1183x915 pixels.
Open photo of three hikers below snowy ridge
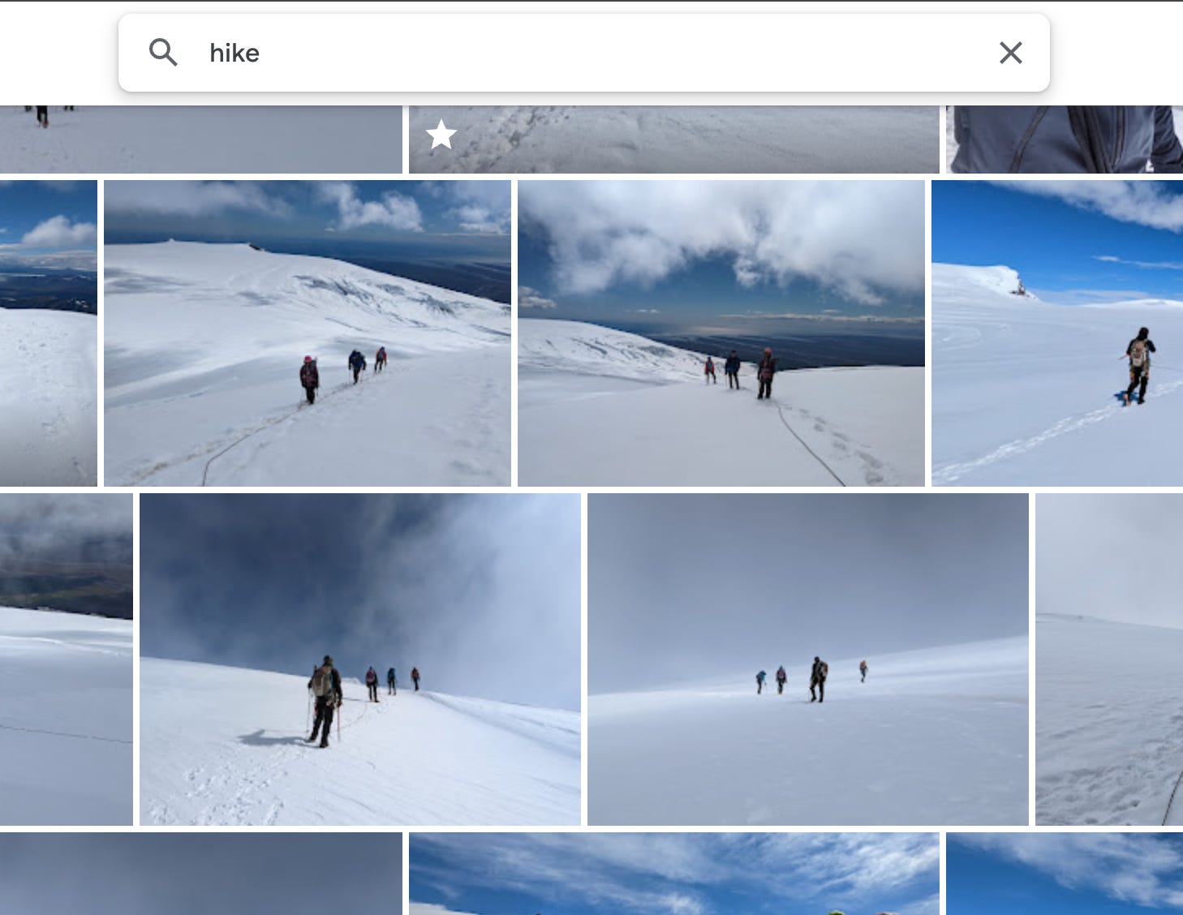click(x=308, y=333)
